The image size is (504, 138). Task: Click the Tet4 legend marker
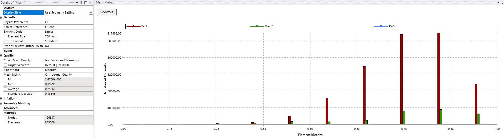[133, 26]
